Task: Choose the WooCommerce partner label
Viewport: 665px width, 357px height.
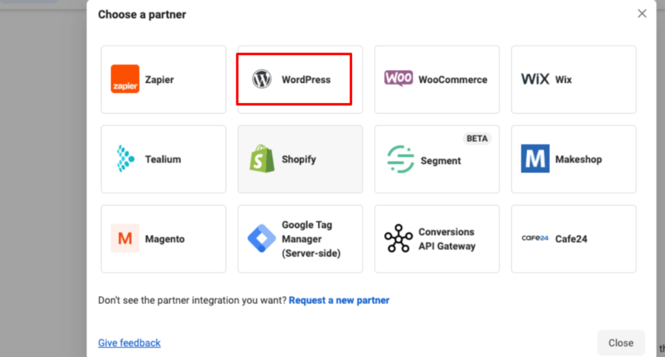Action: 453,80
